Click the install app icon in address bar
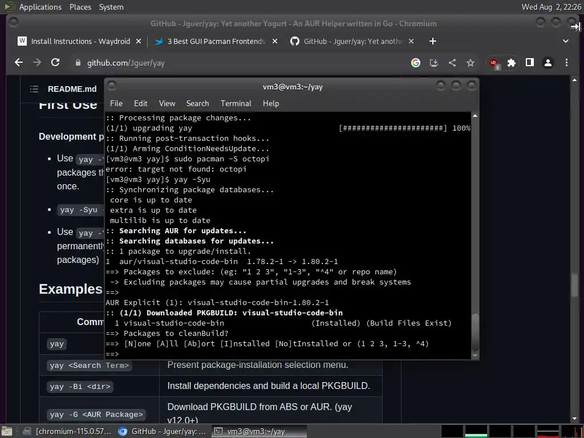Viewport: 584px width, 438px height. tap(434, 63)
